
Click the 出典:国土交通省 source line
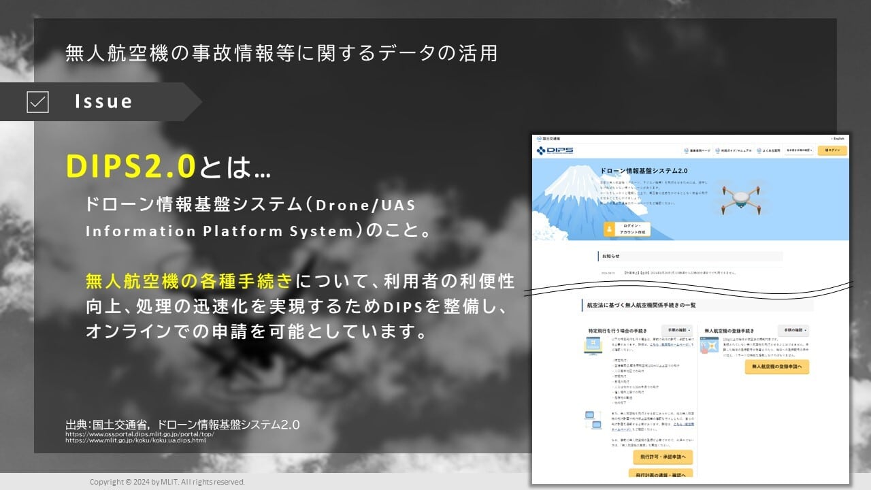(182, 424)
